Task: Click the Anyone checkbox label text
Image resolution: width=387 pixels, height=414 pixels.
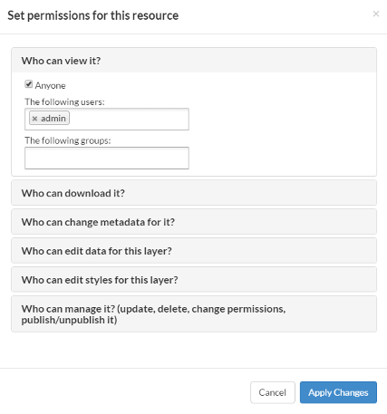Action: click(x=50, y=86)
